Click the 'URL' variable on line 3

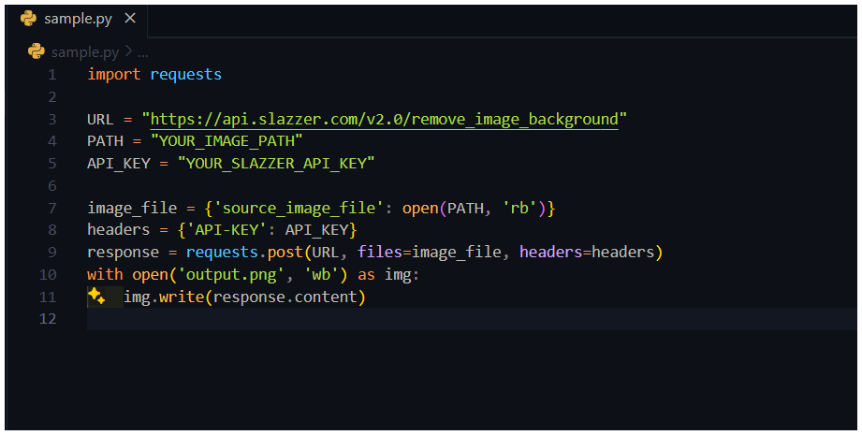pyautogui.click(x=100, y=119)
